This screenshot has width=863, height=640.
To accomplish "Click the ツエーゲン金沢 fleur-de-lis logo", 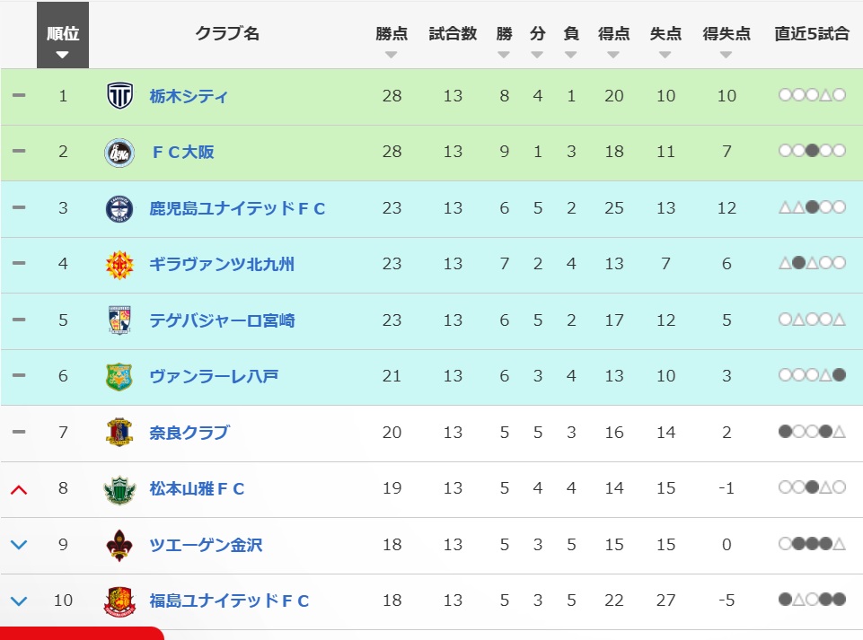I will 119,546.
